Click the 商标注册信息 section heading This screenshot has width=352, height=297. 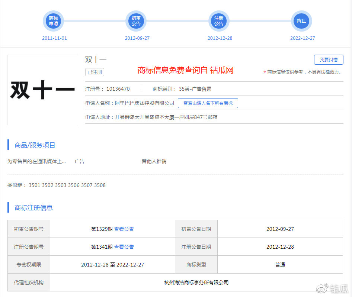pos(33,208)
